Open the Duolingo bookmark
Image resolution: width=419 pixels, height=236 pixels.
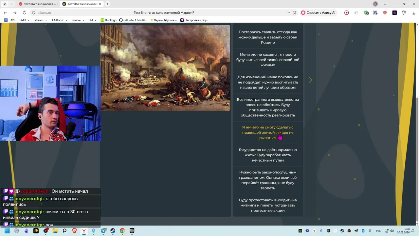(x=108, y=20)
